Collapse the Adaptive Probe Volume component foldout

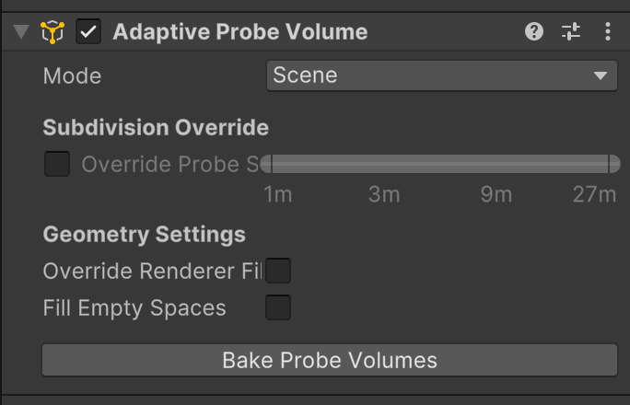[21, 32]
